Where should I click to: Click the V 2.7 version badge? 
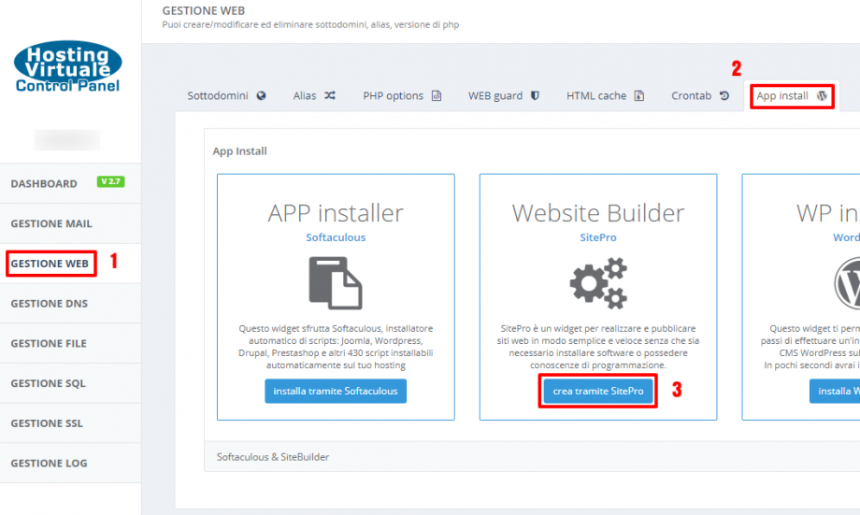pyautogui.click(x=111, y=181)
